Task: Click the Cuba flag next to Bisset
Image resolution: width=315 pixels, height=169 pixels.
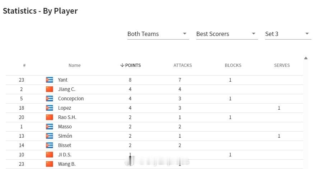Action: (50, 145)
